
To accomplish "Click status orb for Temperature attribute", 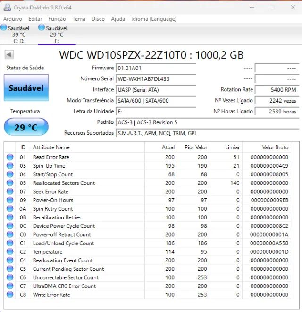I will tap(10, 251).
